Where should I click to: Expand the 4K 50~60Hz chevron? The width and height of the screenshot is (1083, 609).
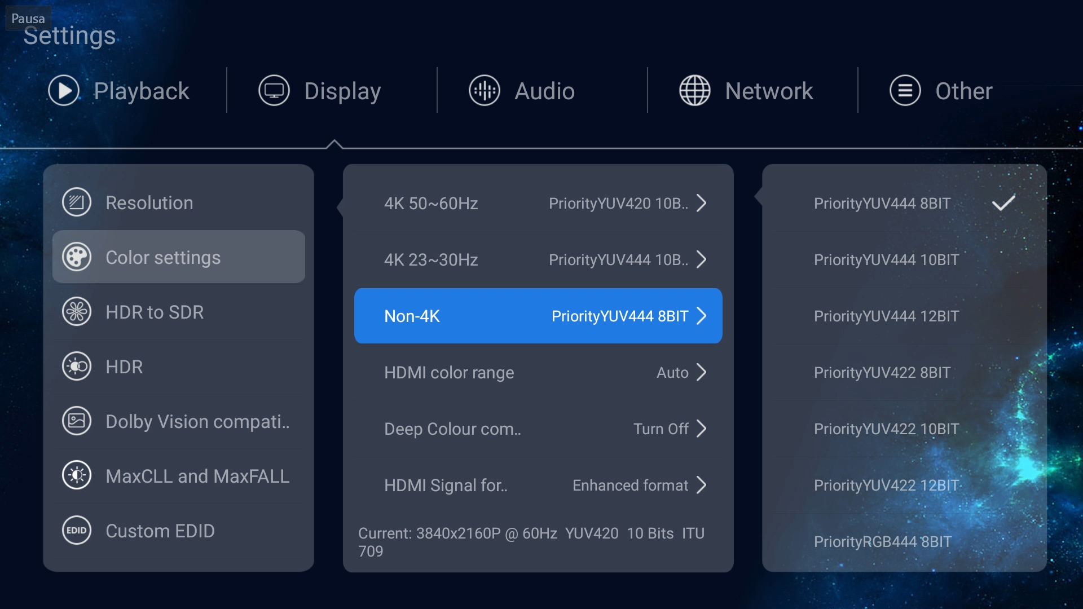point(701,203)
